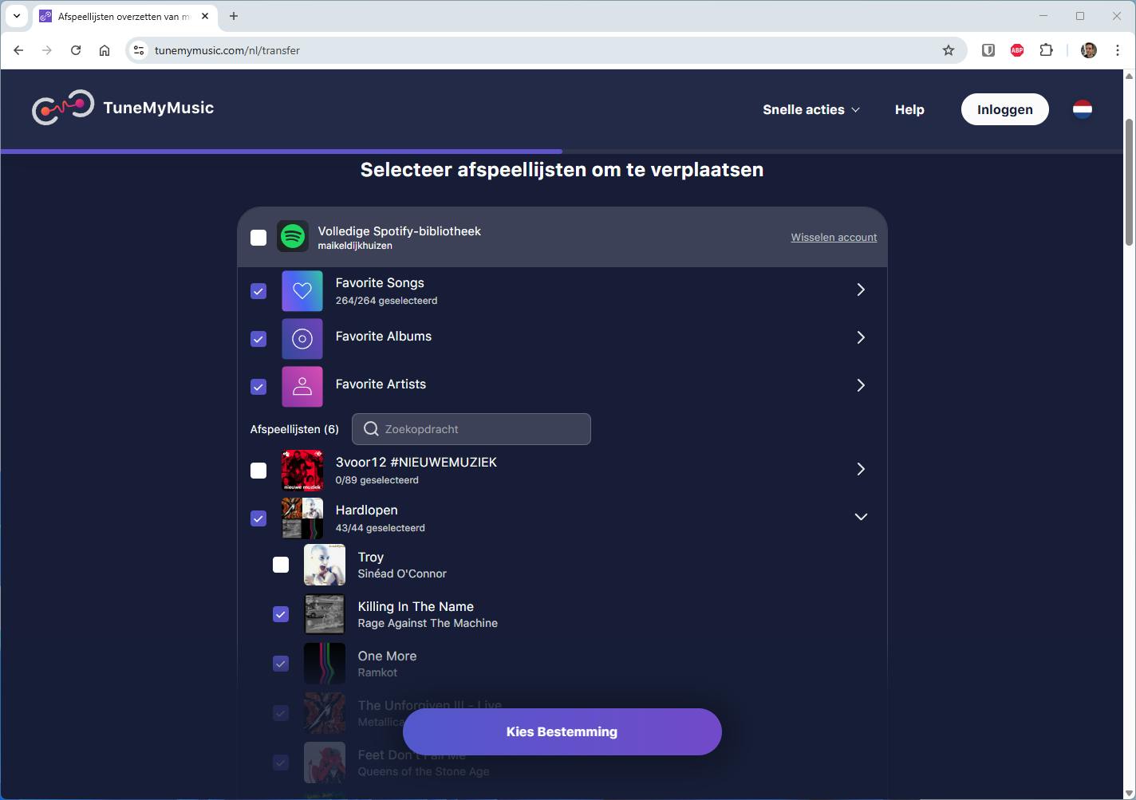This screenshot has height=800, width=1136.
Task: Click the 3voor12 #NIEUWEMUZIEK playlist name
Action: [x=416, y=462]
